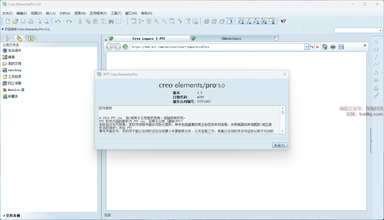Screen dimensions: 384x220
Task: Open the top-right search filter dropdown
Action: [380, 30]
